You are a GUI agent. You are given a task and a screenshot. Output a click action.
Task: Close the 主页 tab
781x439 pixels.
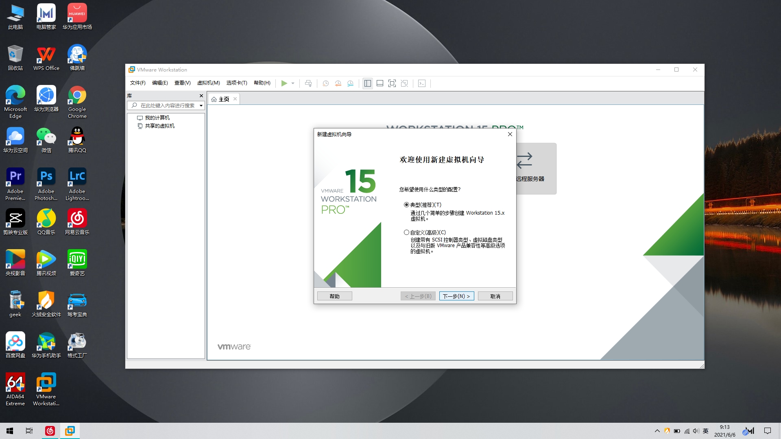coord(235,99)
